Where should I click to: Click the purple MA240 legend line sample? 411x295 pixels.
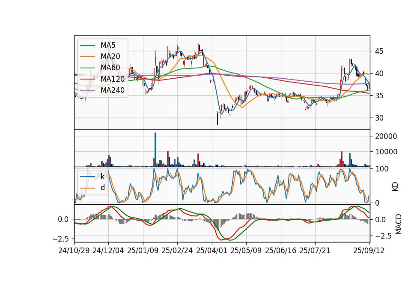(87, 90)
